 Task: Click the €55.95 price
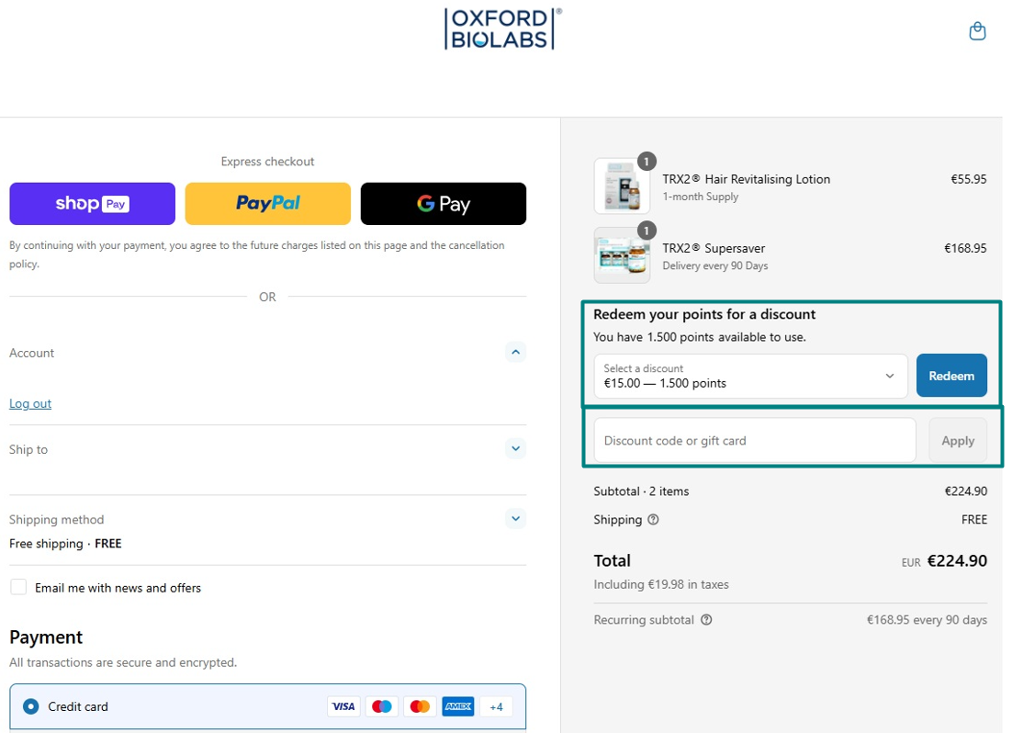tap(968, 179)
